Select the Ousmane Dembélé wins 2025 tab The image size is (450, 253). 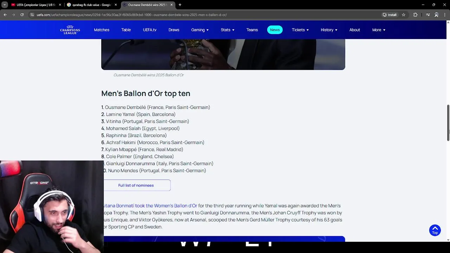(x=147, y=5)
